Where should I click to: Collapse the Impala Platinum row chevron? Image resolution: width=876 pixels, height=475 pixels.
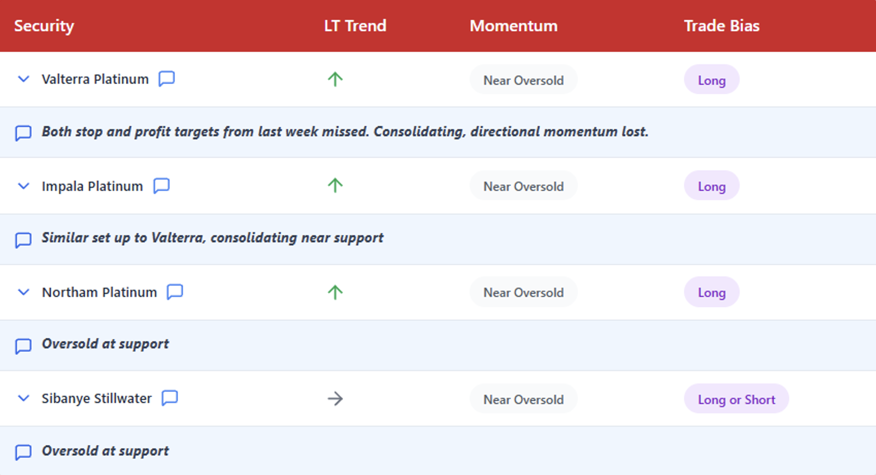click(23, 186)
